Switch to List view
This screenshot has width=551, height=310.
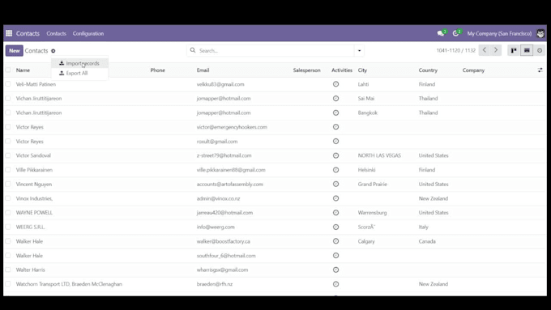click(x=527, y=50)
